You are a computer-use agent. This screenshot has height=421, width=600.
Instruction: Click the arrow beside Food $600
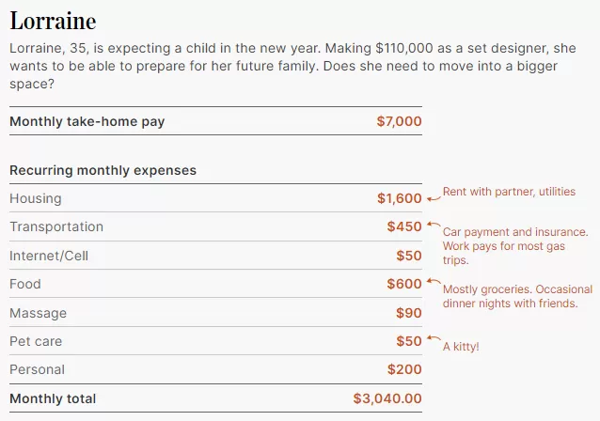(434, 281)
